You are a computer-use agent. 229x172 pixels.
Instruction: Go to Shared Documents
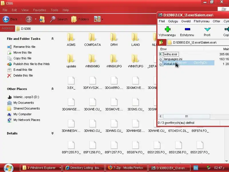pos(27,108)
